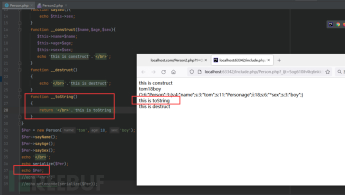Collapse the __toString function fold marker
The image size is (345, 195).
tap(19, 96)
